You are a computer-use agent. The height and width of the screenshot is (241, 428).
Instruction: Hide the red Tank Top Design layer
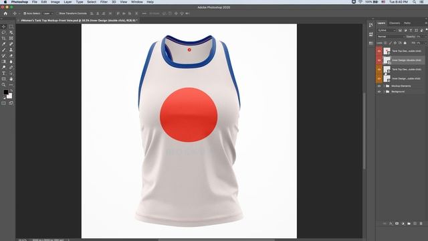tap(379, 51)
